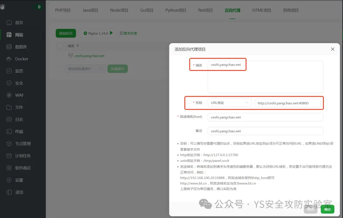This screenshot has width=343, height=218.
Task: Click the shield icon beside 安全
Action: [9, 83]
